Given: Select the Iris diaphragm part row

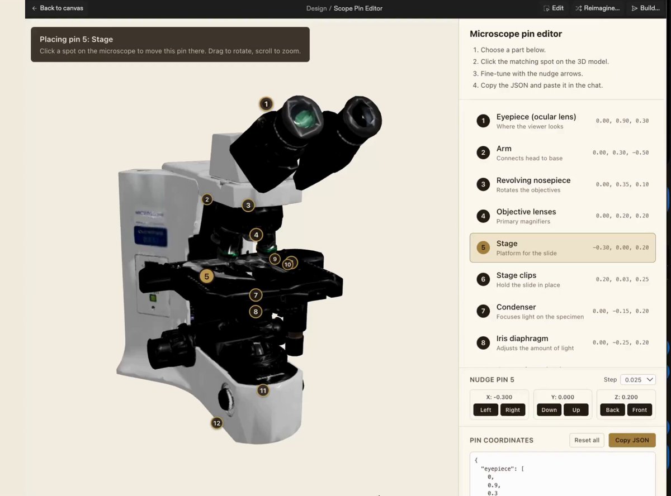Looking at the screenshot, I should (563, 342).
